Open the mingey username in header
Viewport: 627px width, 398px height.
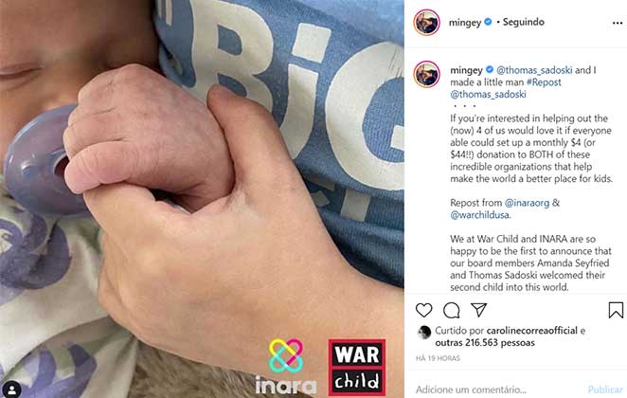pos(465,23)
